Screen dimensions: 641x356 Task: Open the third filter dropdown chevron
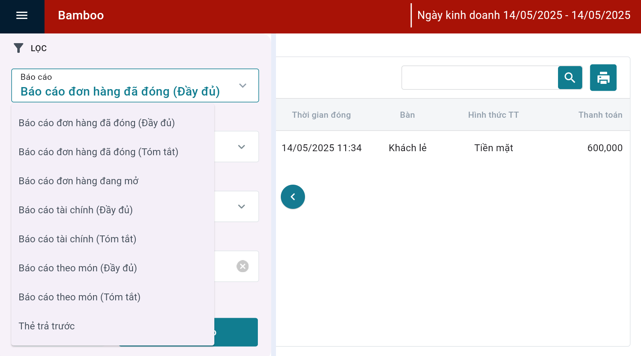tap(241, 207)
